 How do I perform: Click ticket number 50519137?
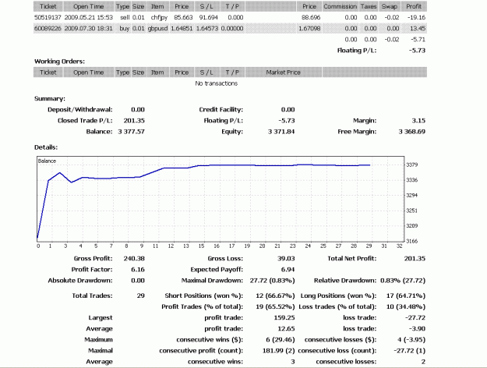(48, 17)
